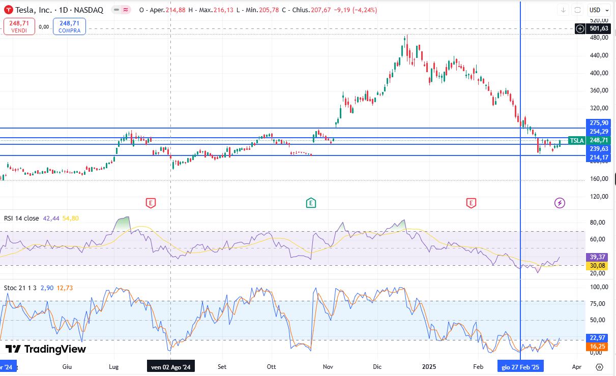
Task: Click the Feb month label on time axis
Action: click(478, 366)
